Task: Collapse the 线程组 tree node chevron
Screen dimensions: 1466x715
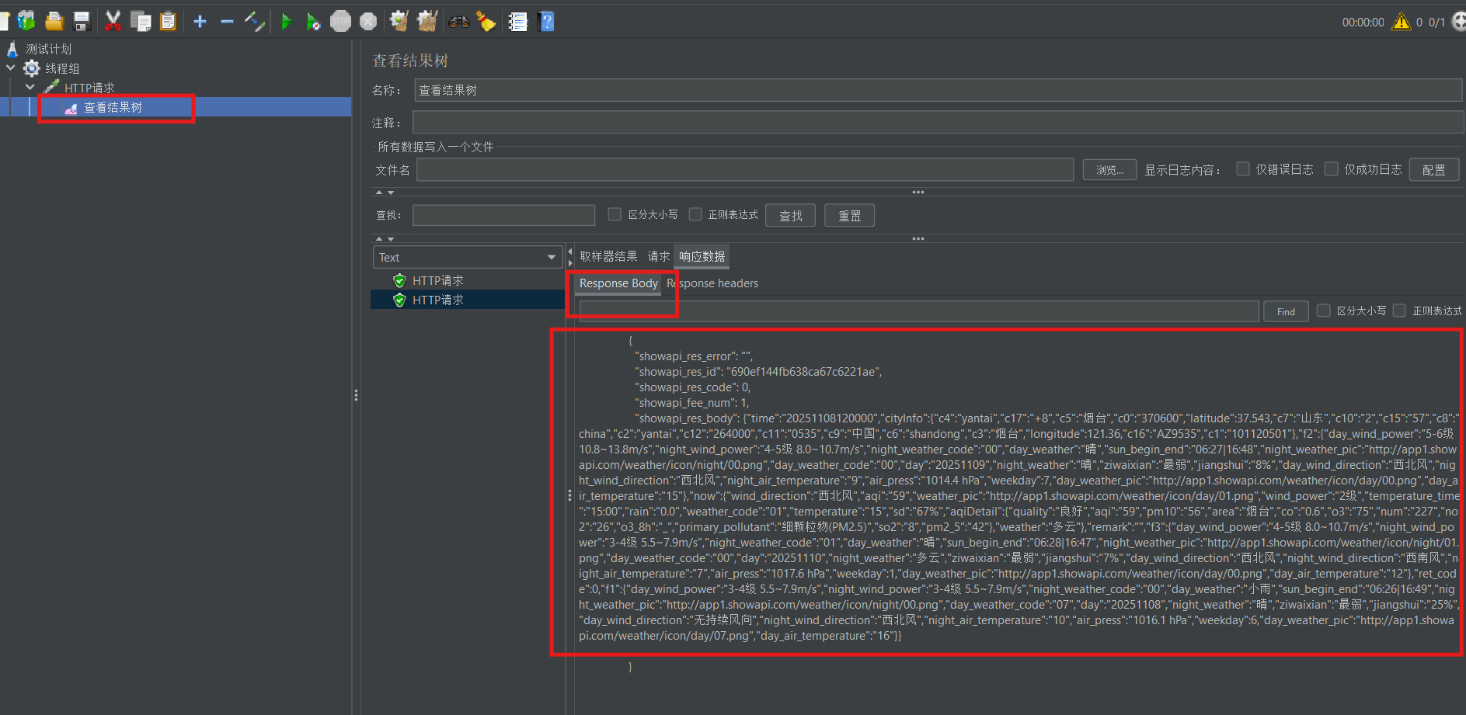Action: click(11, 68)
